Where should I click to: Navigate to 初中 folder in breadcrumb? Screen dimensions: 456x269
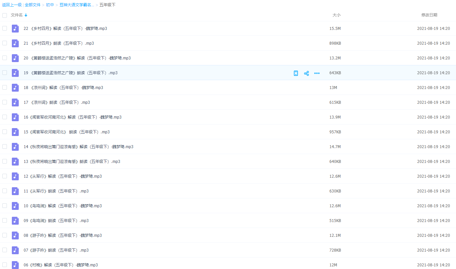coord(50,5)
